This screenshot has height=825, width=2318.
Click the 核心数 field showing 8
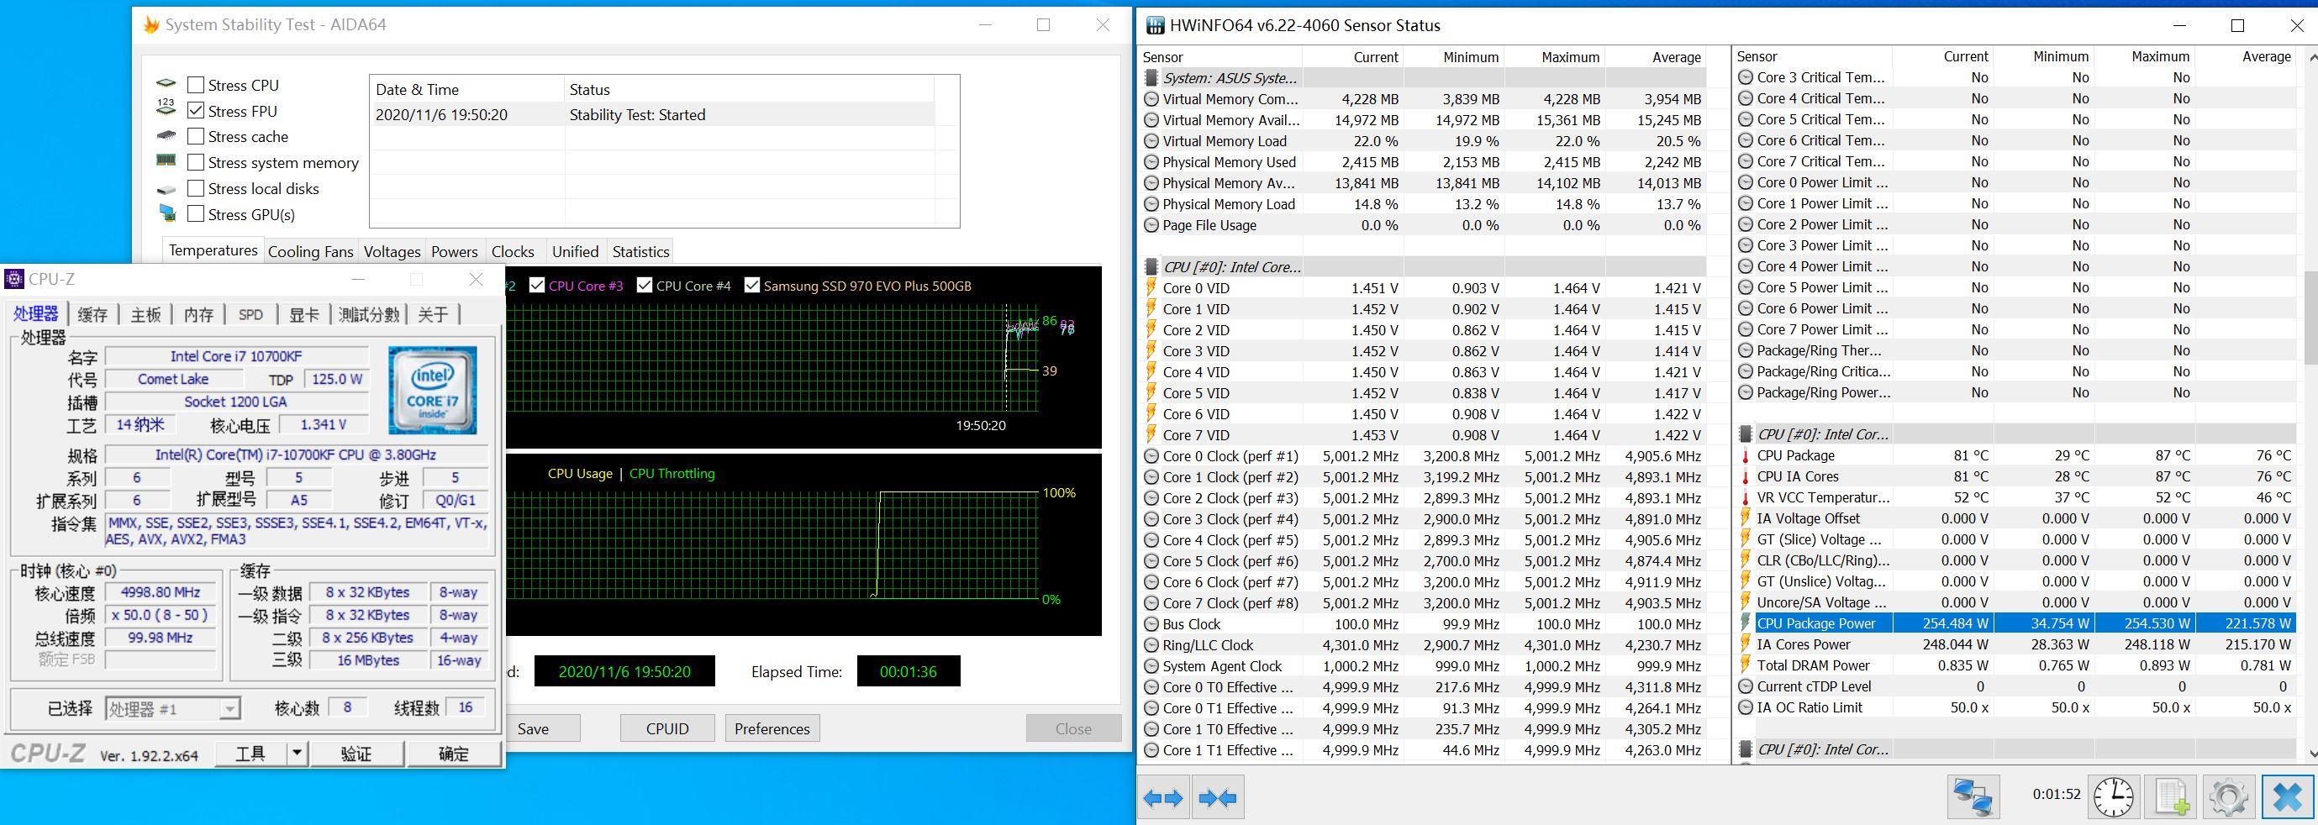[x=347, y=707]
